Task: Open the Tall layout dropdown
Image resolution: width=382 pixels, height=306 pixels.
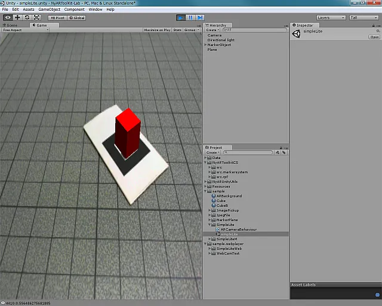Action: (x=363, y=17)
